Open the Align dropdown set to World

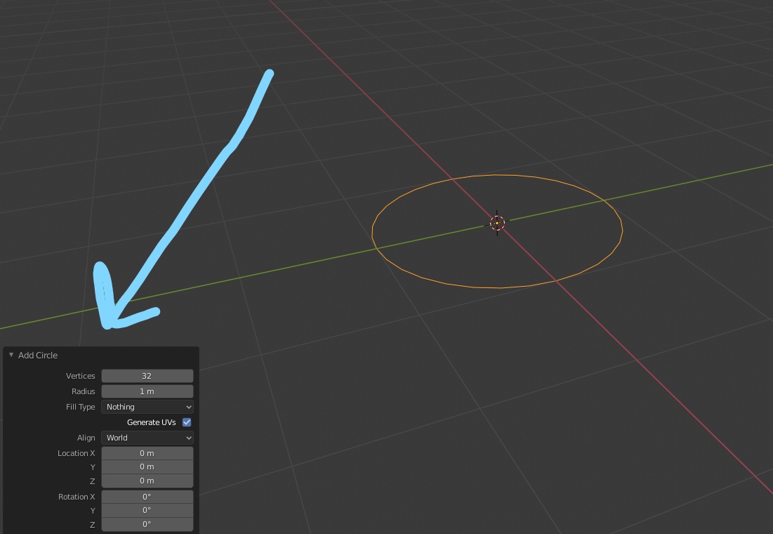click(x=147, y=438)
